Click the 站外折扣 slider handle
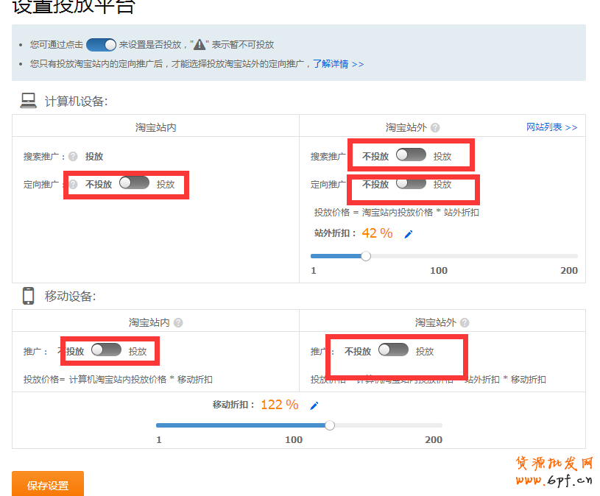Viewport: 600px width, 496px height. 366,256
